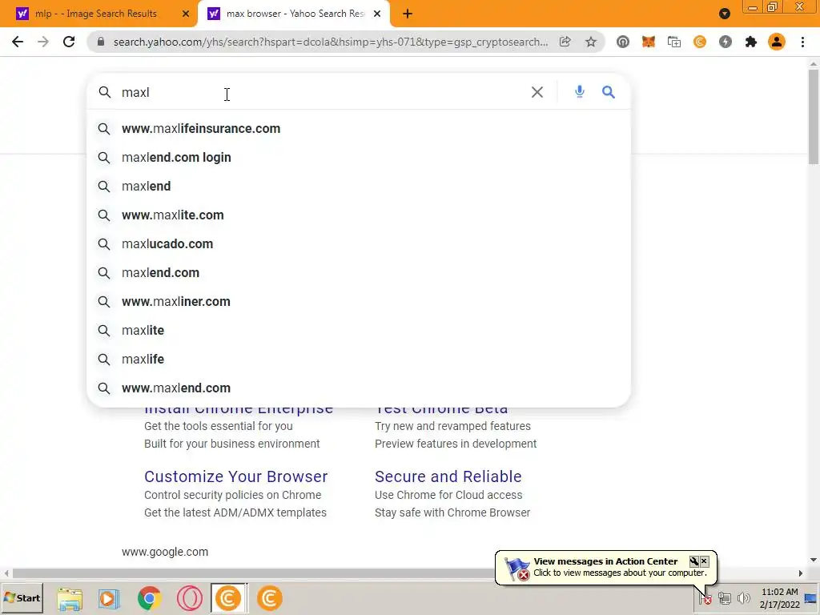Click the browser forward arrow
The width and height of the screenshot is (820, 615).
pos(43,42)
